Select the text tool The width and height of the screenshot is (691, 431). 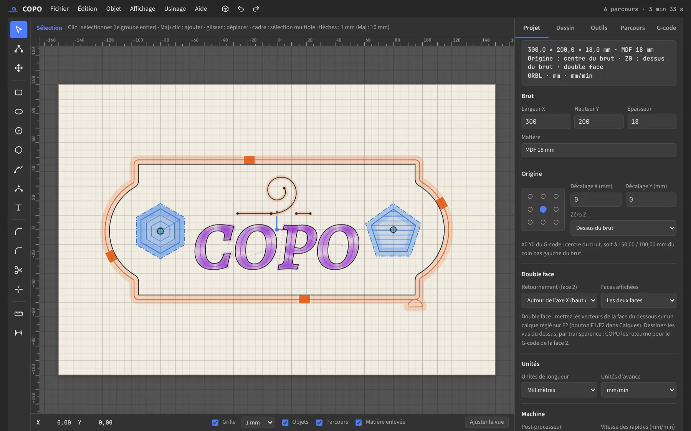pos(18,207)
